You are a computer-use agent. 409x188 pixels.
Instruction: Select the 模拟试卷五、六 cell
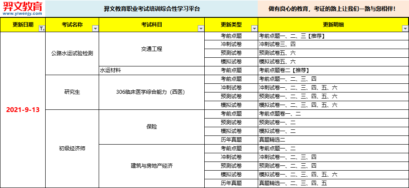[333, 62]
